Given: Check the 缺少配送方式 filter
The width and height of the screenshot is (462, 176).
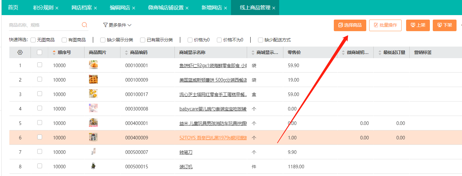Looking at the screenshot, I should (x=261, y=40).
